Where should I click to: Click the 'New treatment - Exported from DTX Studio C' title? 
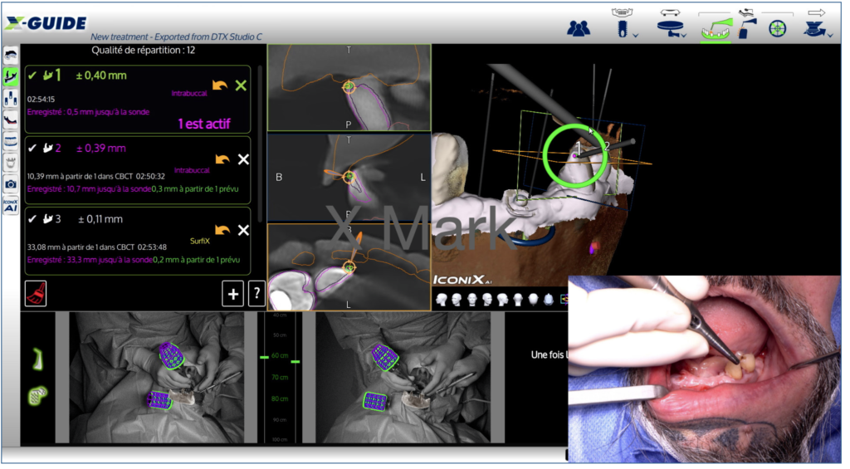click(176, 37)
